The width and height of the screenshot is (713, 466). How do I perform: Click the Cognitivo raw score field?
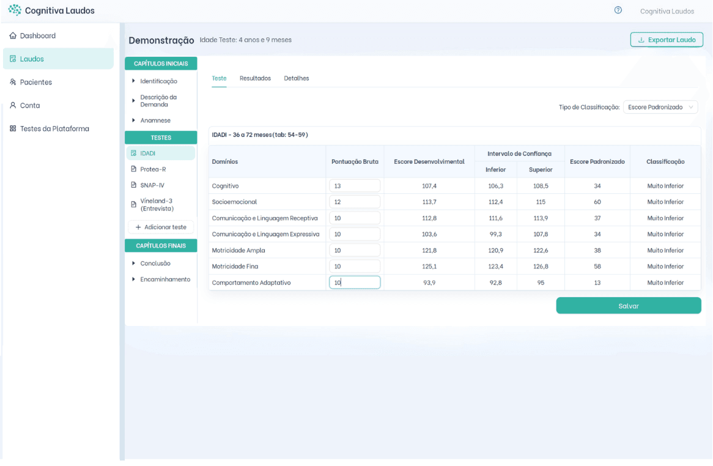tap(355, 186)
